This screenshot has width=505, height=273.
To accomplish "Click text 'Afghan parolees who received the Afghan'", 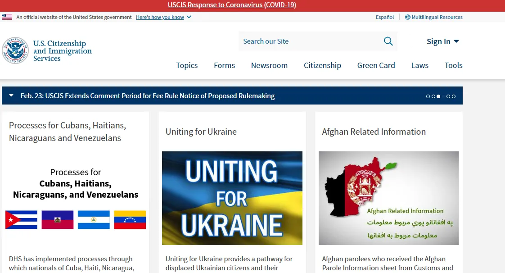I will point(384,259).
